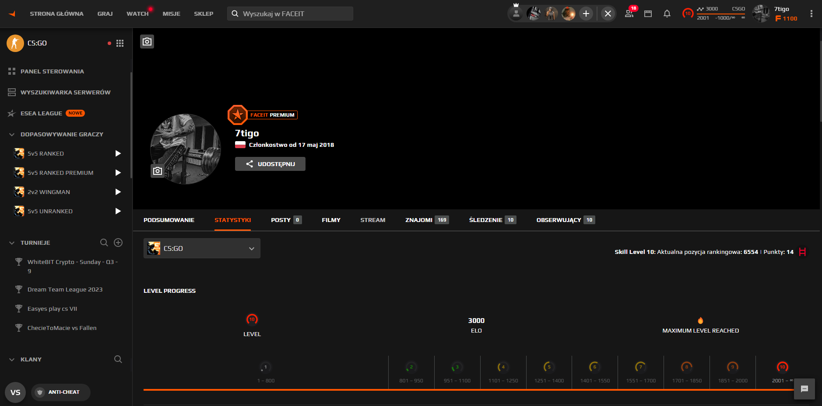Open the 7tigo profile avatar in top bar
The image size is (822, 406).
pos(761,14)
